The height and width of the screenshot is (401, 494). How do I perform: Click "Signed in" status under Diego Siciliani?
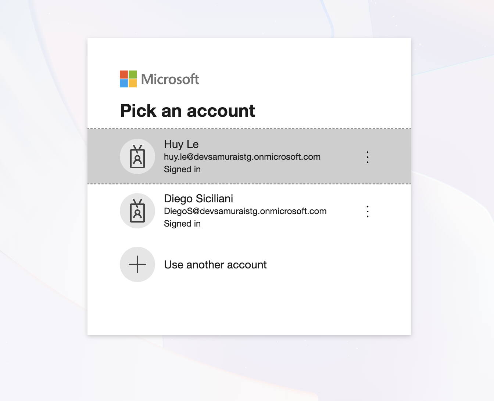coord(182,224)
